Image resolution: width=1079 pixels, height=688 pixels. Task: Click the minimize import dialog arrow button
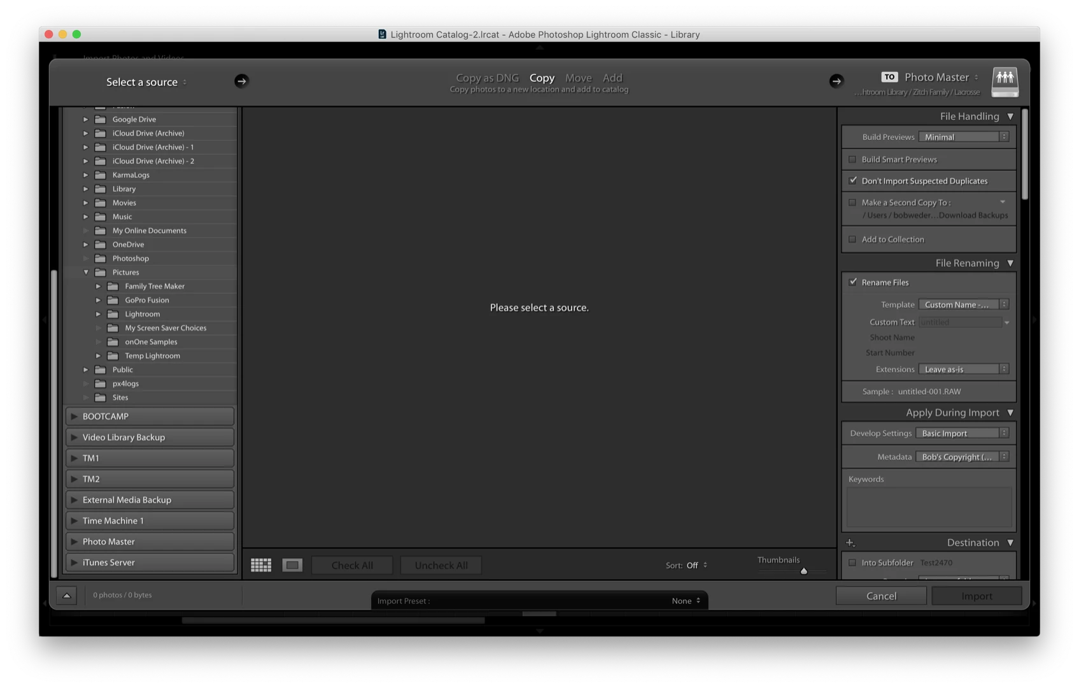[x=67, y=596]
